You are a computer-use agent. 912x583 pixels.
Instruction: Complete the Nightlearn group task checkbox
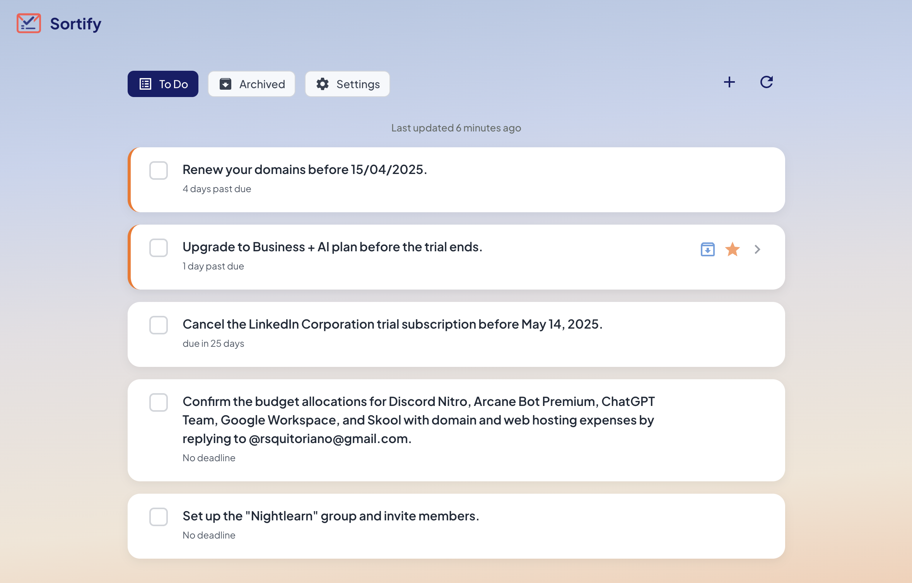[158, 517]
